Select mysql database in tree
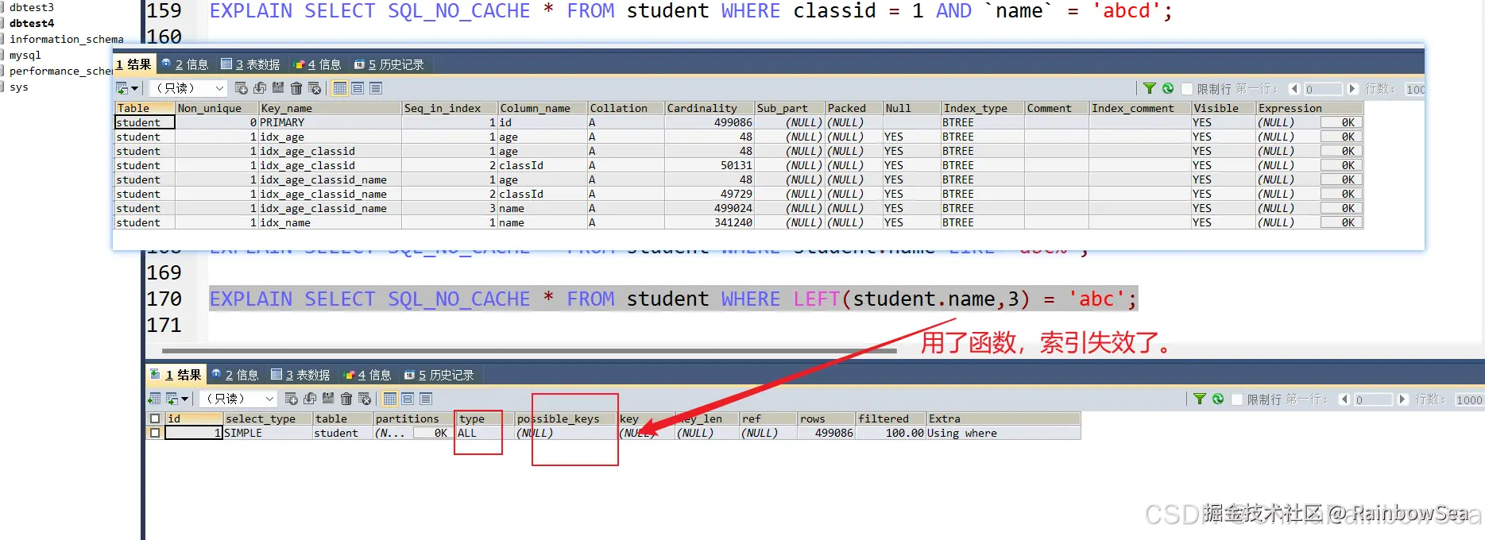This screenshot has height=540, width=1485. [x=25, y=55]
